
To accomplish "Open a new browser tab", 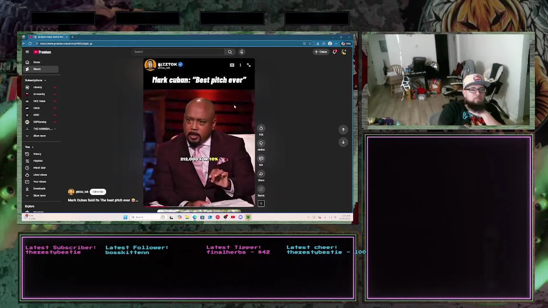I will (72, 37).
